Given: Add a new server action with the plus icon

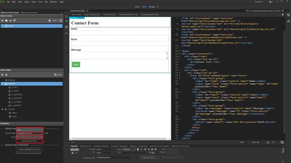Looking at the screenshot, I should [2, 21].
